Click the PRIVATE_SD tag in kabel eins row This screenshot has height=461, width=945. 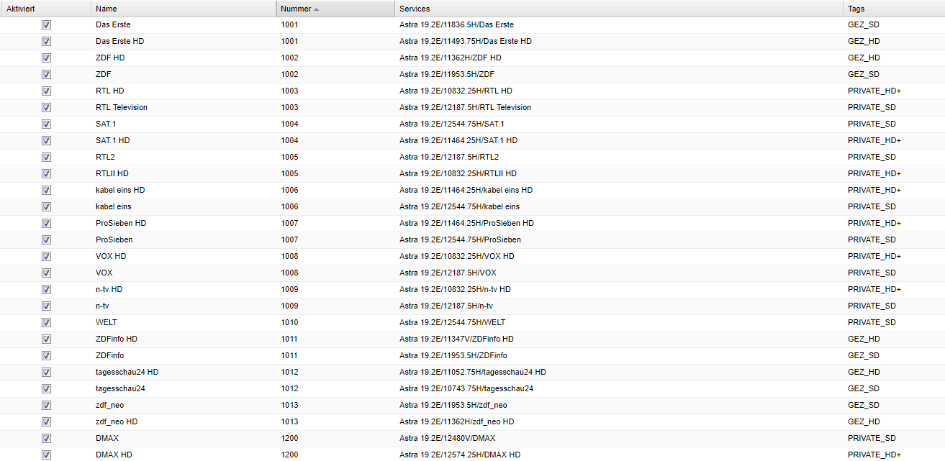[872, 206]
